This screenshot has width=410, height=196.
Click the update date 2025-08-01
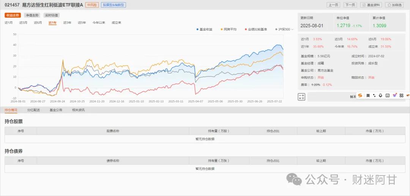(312, 25)
